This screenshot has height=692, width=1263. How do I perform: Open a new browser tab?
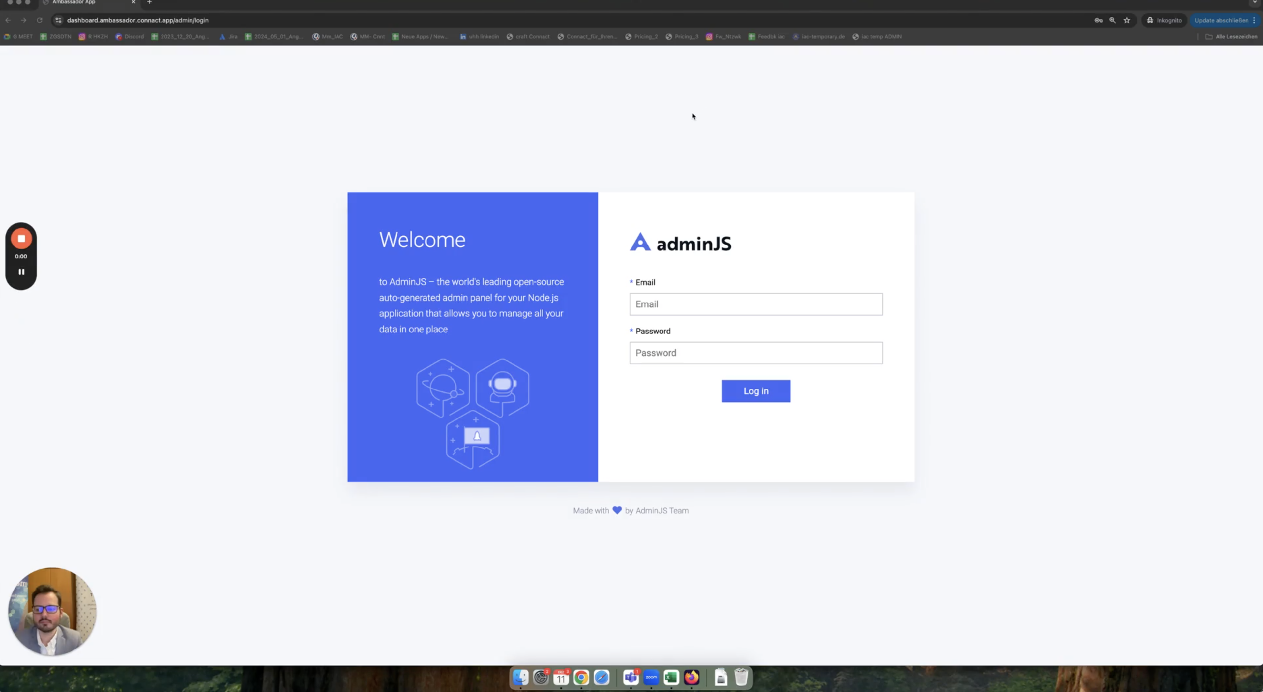[150, 2]
